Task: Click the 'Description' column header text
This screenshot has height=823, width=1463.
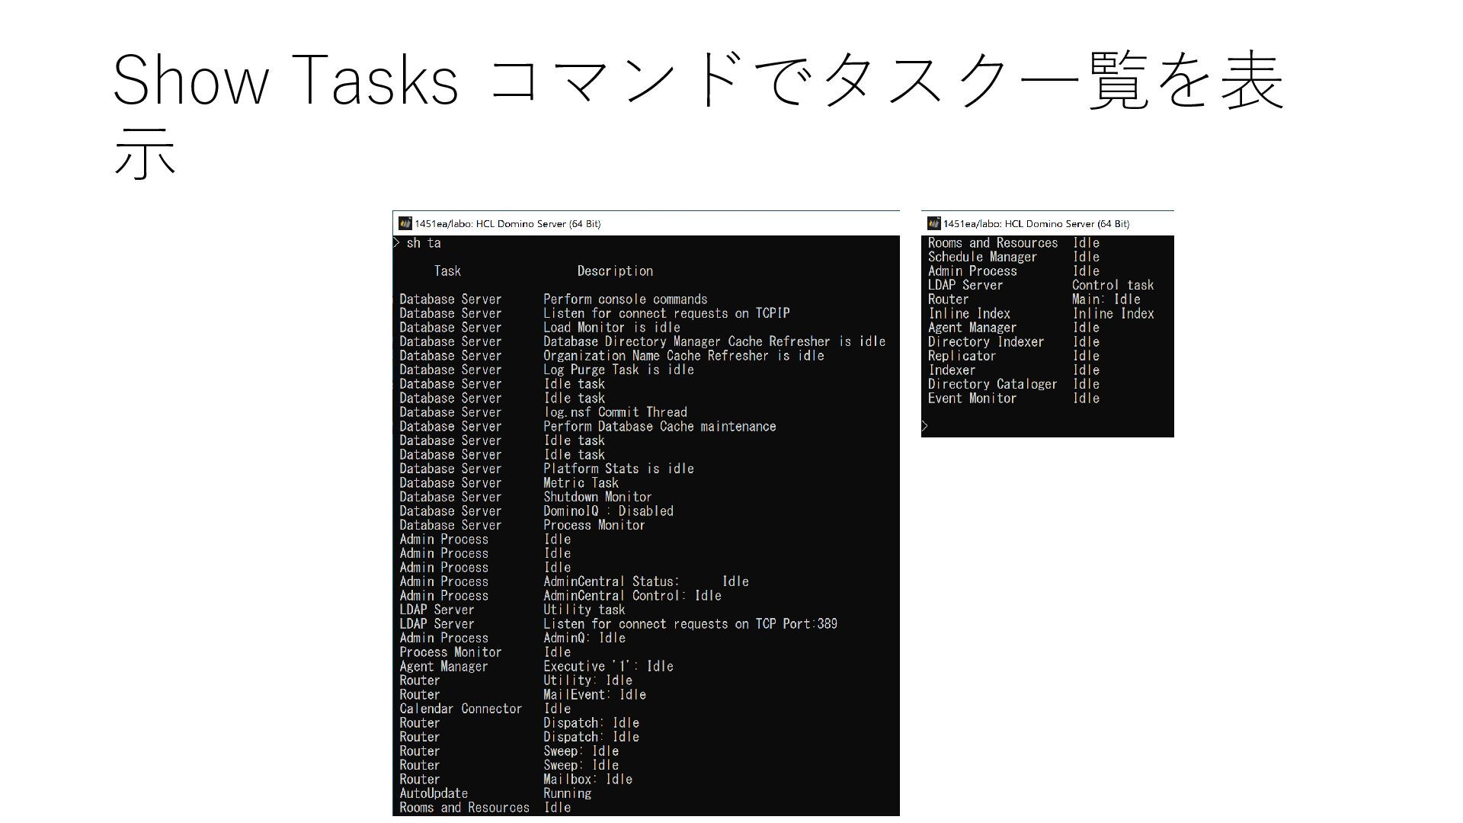Action: click(614, 271)
